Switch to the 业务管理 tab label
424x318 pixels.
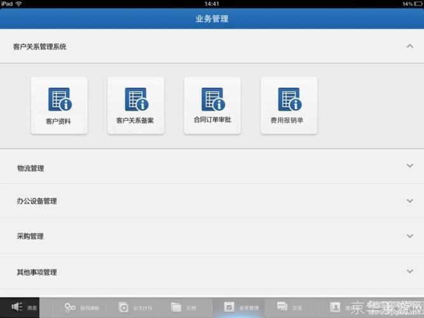[x=249, y=308]
